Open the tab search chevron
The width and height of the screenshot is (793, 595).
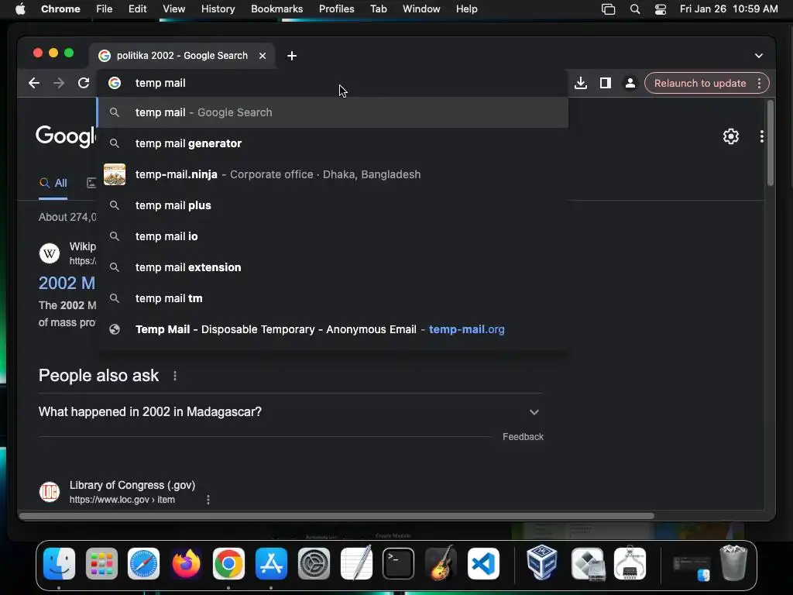point(759,56)
